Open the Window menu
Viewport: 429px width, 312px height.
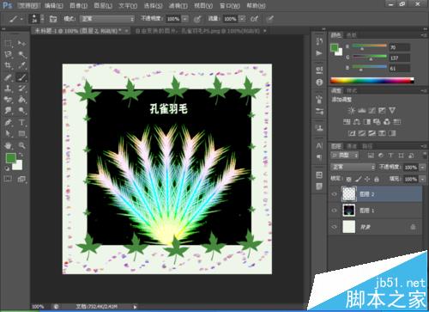tap(230, 5)
